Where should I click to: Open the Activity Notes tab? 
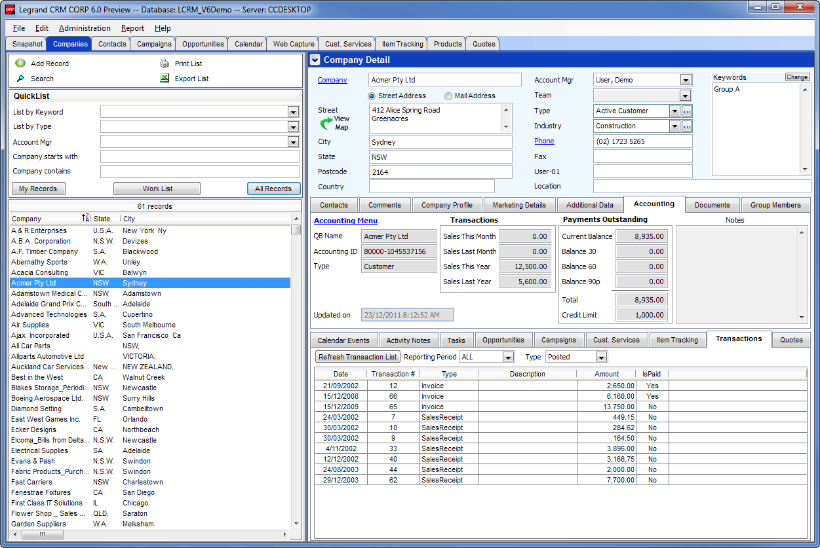pos(408,340)
